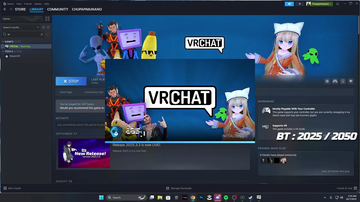Open the Chupapimunano account dropdown
The image size is (360, 202).
tap(319, 4)
